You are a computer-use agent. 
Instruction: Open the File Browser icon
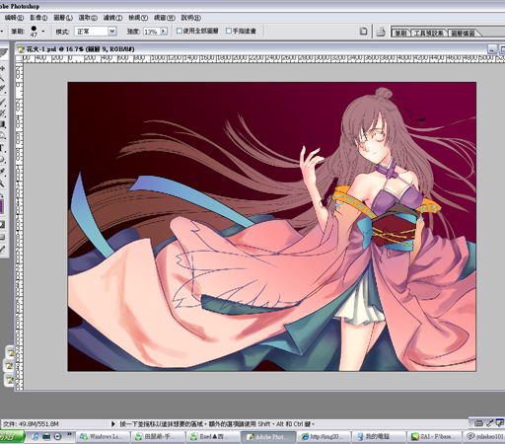(381, 32)
